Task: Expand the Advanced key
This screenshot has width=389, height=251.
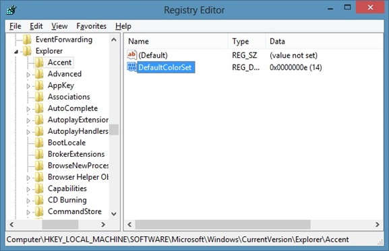Action: 28,75
